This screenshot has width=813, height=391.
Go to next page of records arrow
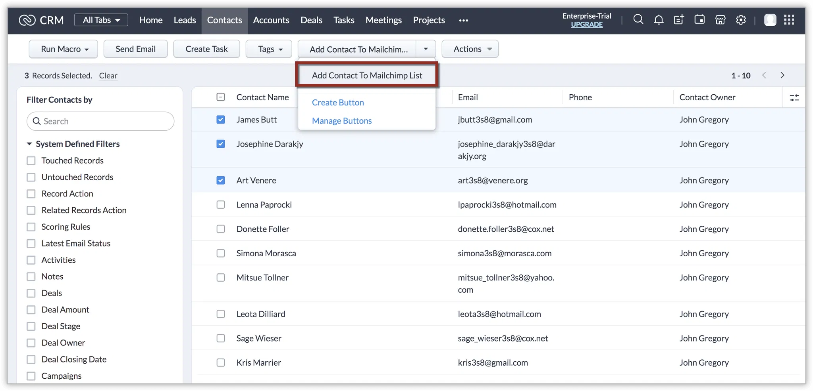(x=782, y=75)
